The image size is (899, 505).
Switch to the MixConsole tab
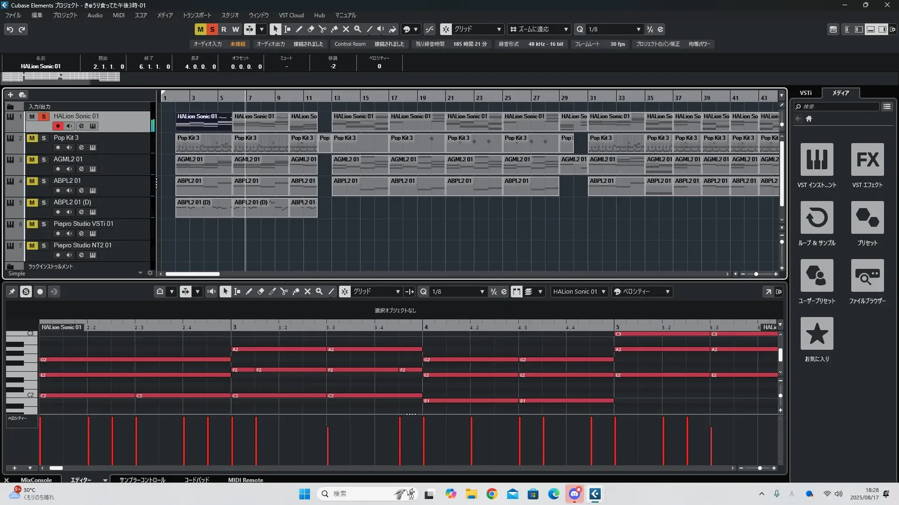click(x=36, y=480)
